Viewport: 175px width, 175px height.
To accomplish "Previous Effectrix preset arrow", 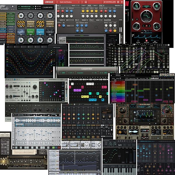I will pyautogui.click(x=111, y=76).
